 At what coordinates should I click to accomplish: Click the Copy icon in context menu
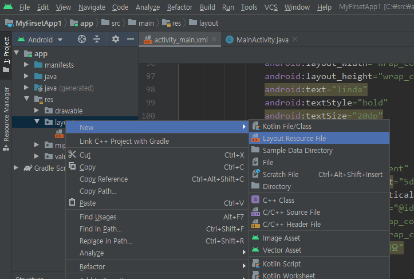coord(72,166)
